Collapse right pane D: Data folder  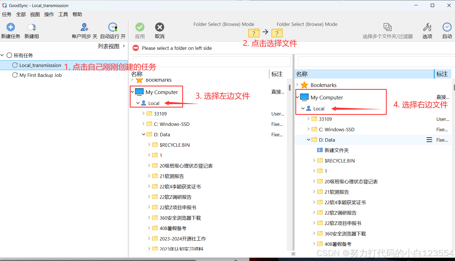click(x=309, y=140)
